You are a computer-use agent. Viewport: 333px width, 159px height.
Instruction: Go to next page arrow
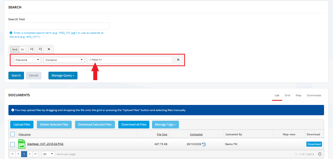click(30, 154)
